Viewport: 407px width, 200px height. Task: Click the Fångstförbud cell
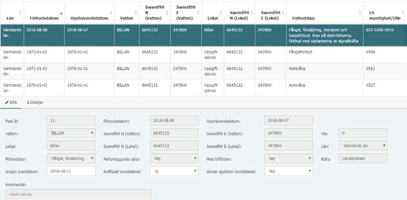(x=324, y=55)
